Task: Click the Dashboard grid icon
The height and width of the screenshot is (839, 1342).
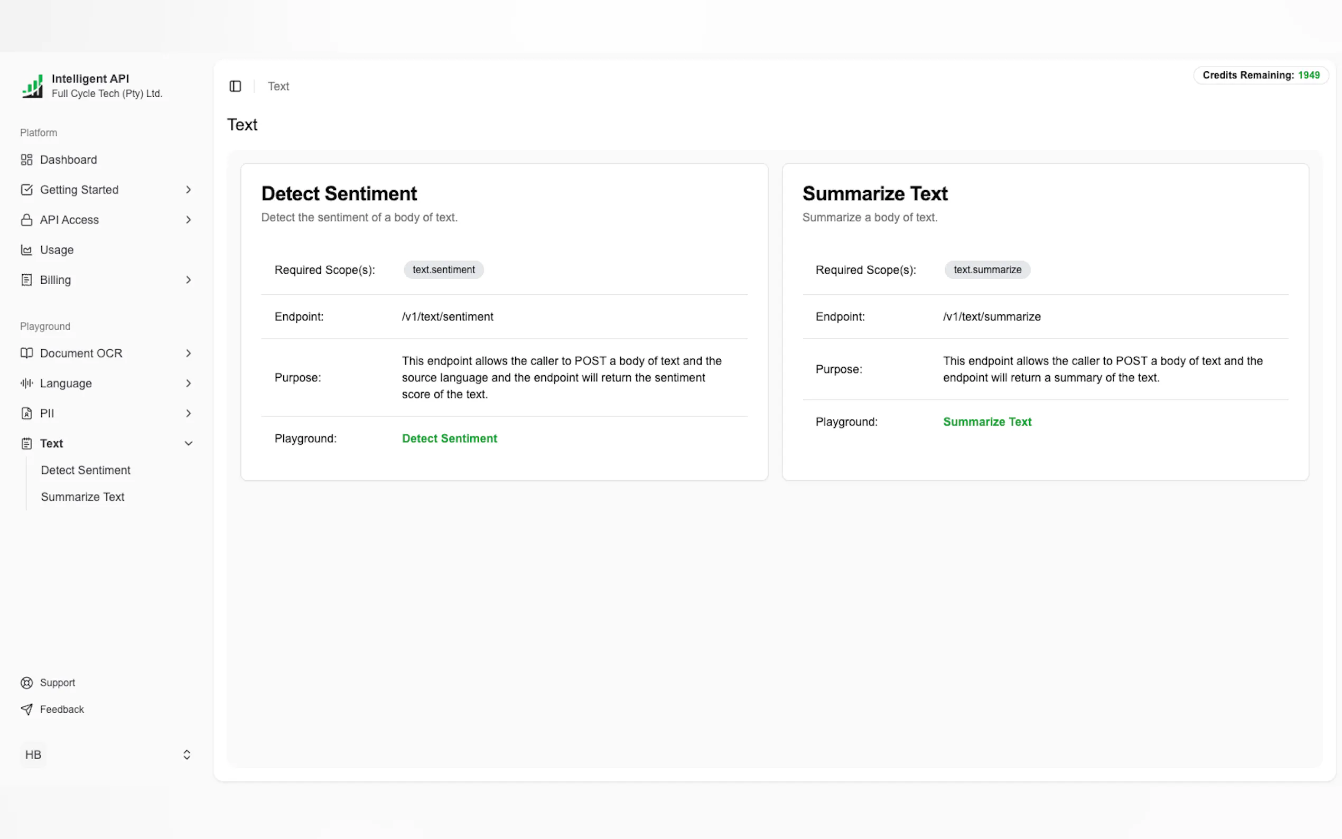Action: [26, 160]
